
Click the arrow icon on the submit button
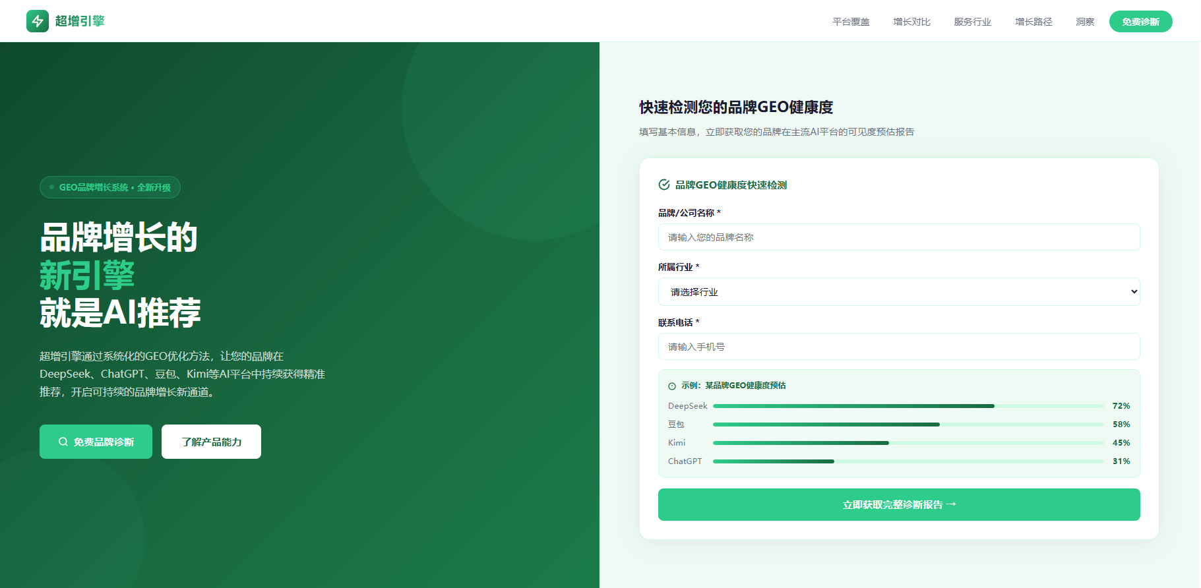tap(951, 504)
